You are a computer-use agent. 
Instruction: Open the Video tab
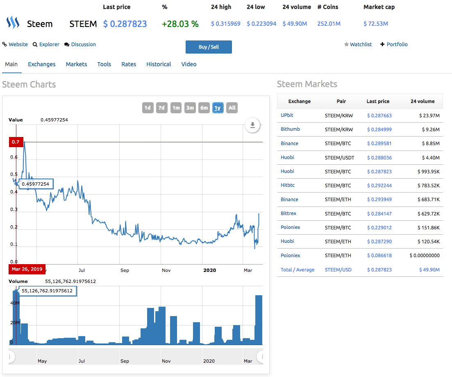click(x=189, y=64)
